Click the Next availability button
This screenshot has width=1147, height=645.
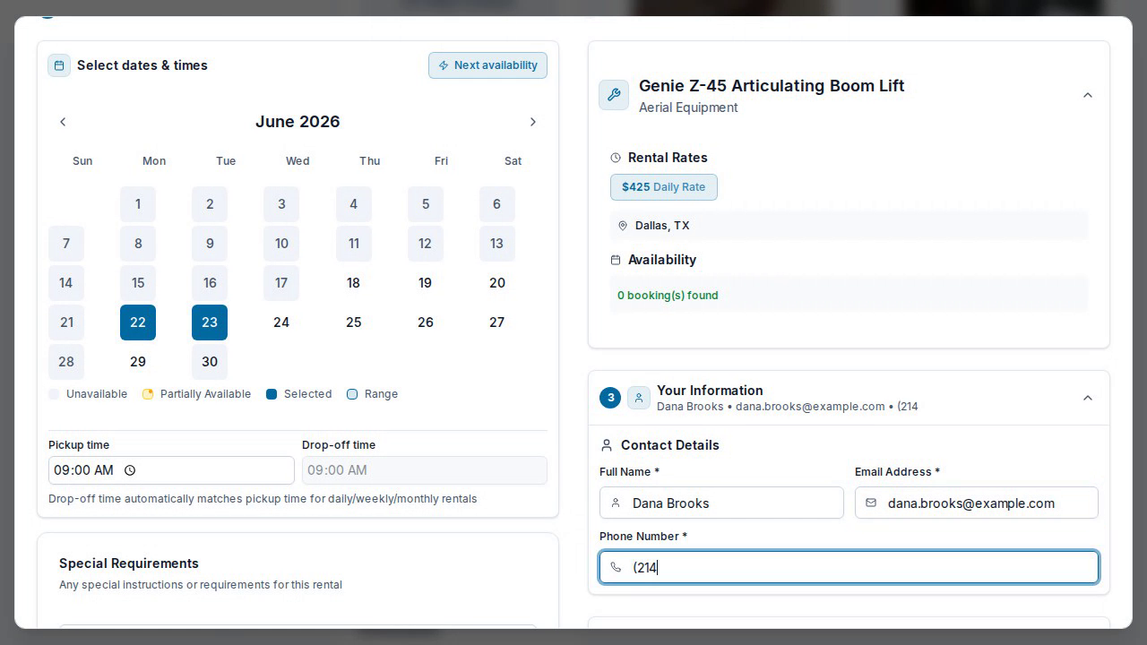click(487, 65)
